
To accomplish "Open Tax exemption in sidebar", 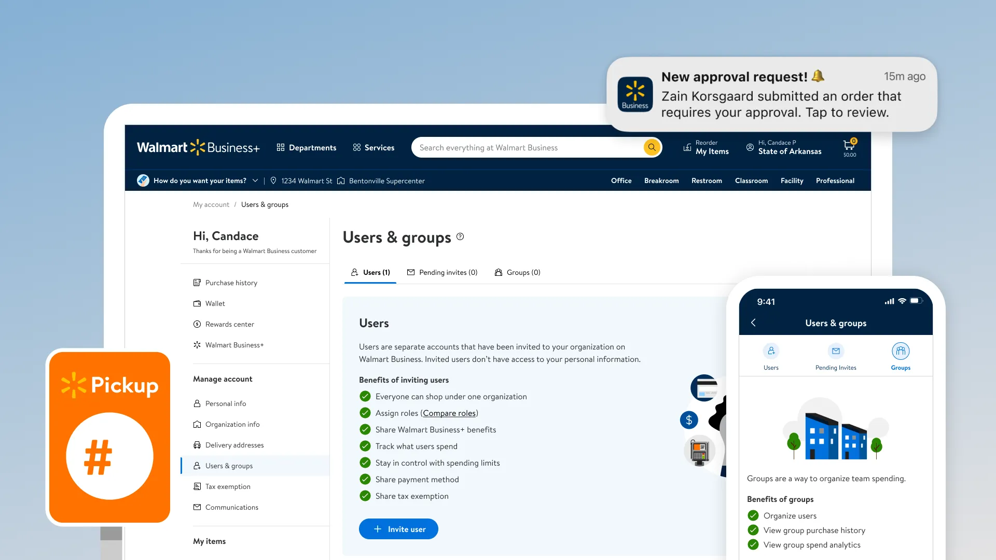I will (x=228, y=486).
